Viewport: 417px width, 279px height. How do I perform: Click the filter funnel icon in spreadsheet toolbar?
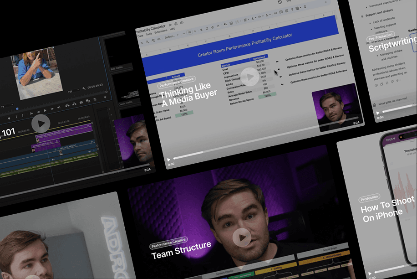(292, 9)
